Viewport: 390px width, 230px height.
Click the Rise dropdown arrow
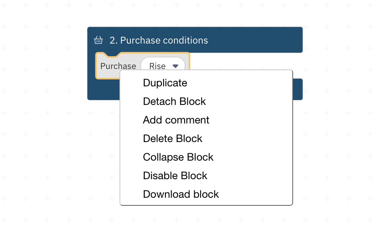pyautogui.click(x=175, y=66)
